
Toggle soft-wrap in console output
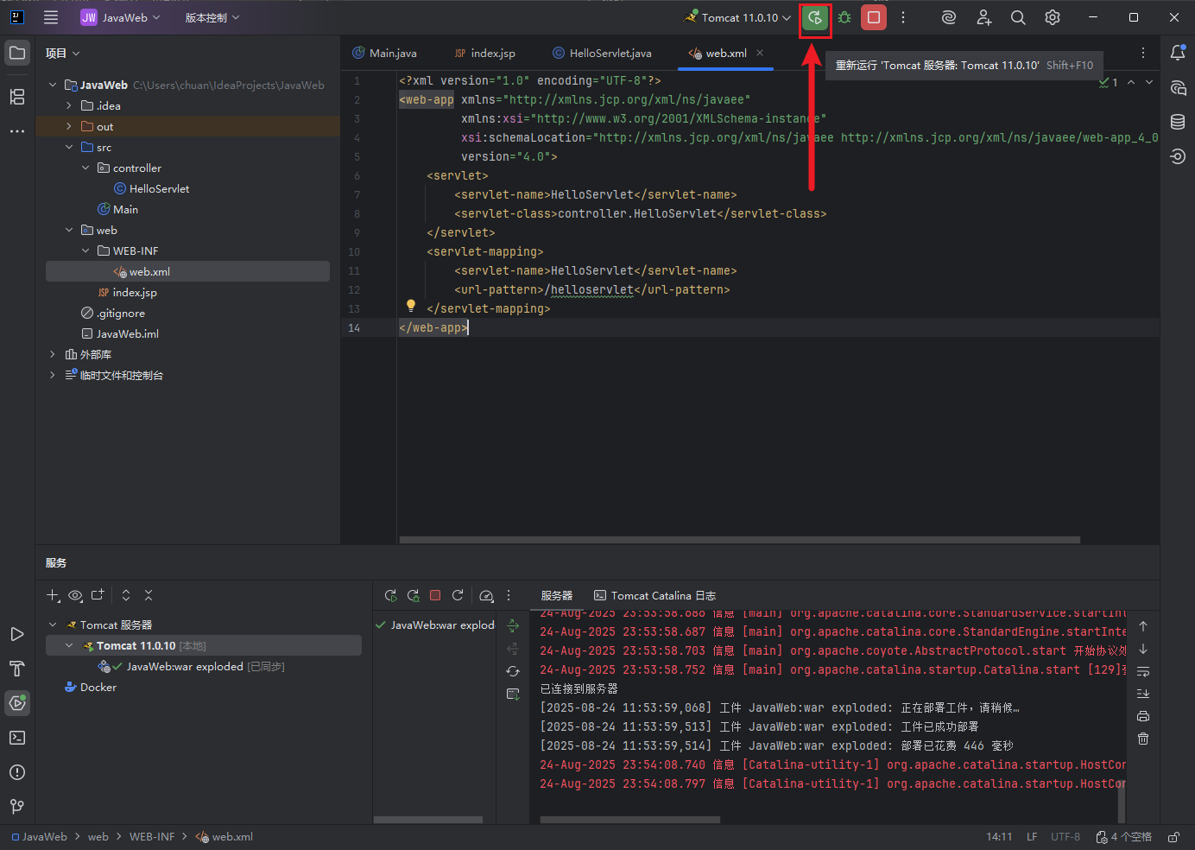coord(1143,671)
